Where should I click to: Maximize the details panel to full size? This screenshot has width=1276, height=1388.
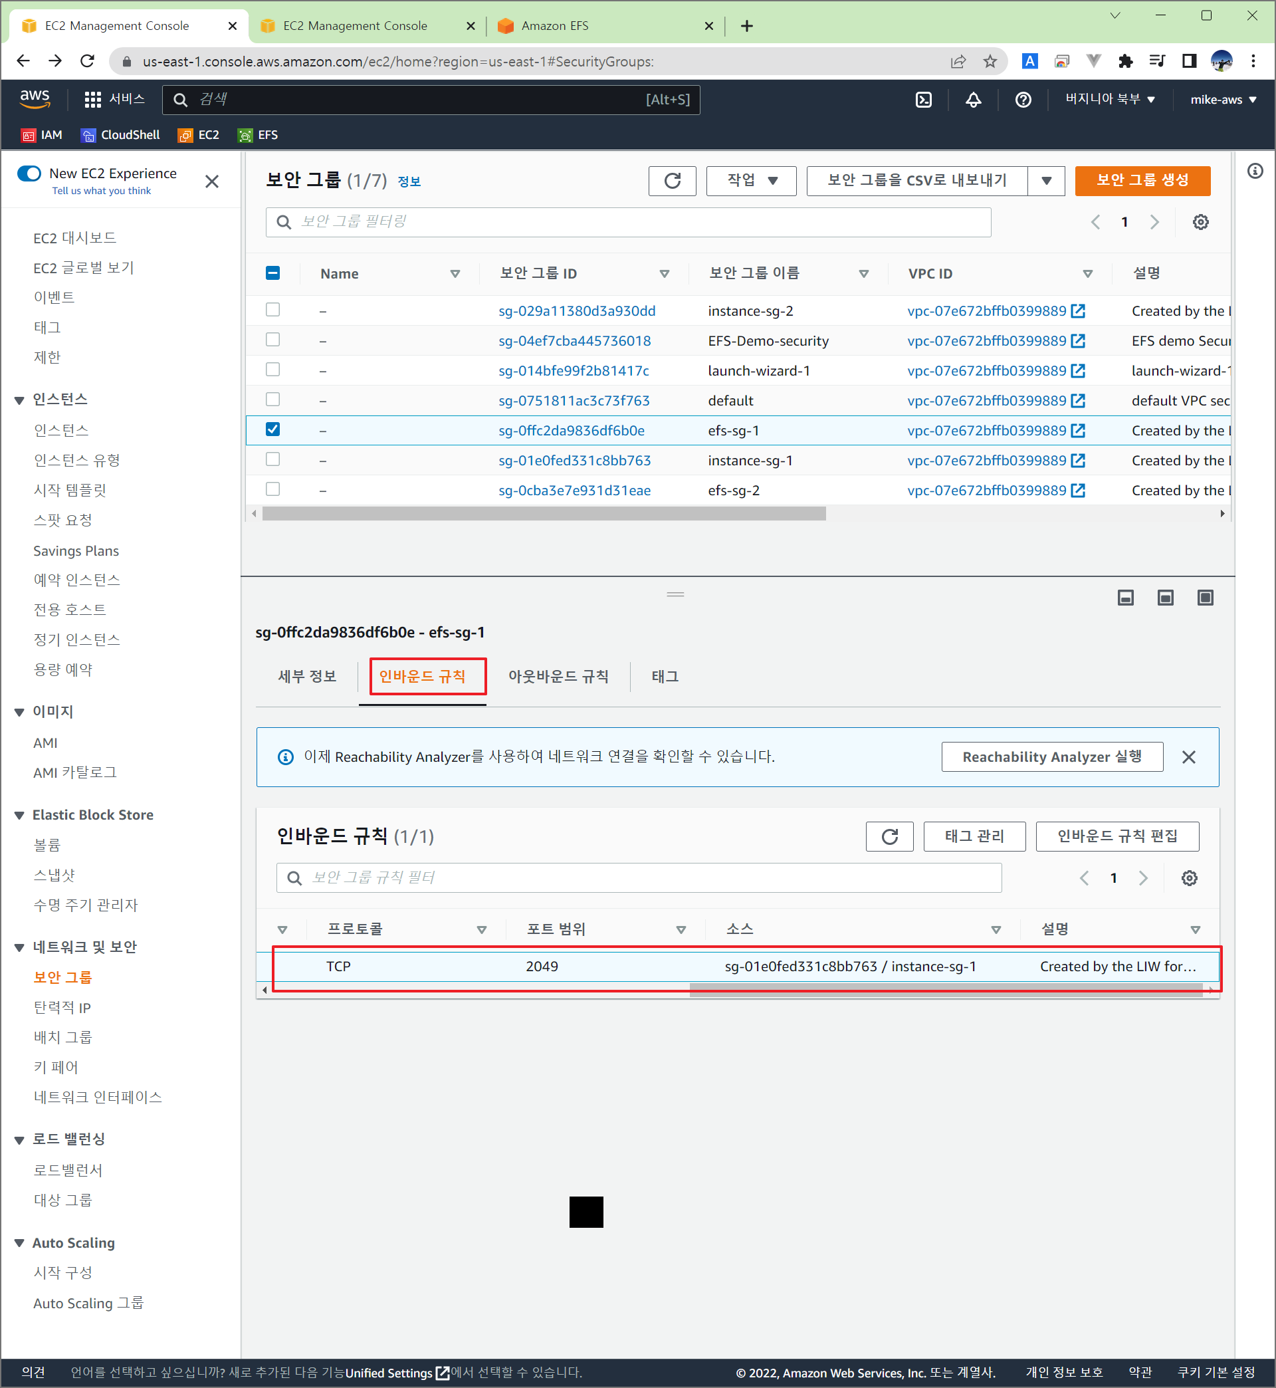[1205, 598]
